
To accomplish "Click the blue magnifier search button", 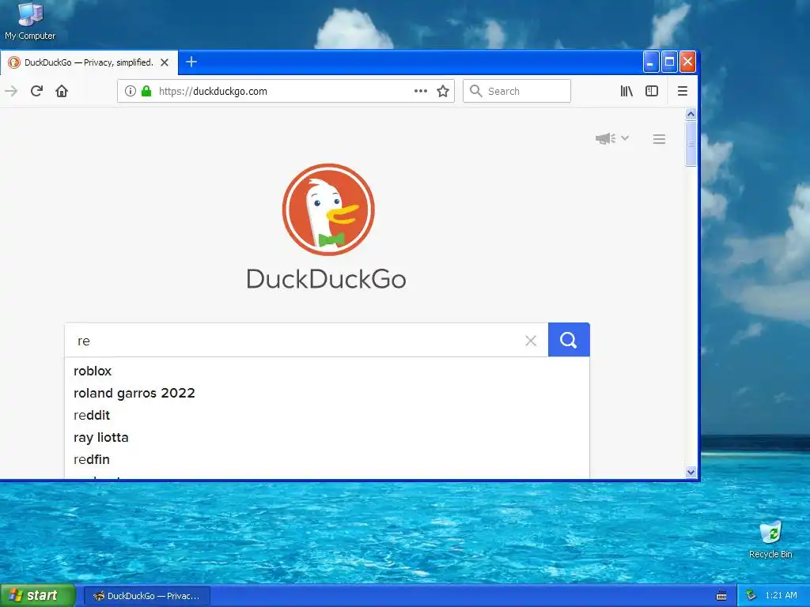I will [x=569, y=340].
